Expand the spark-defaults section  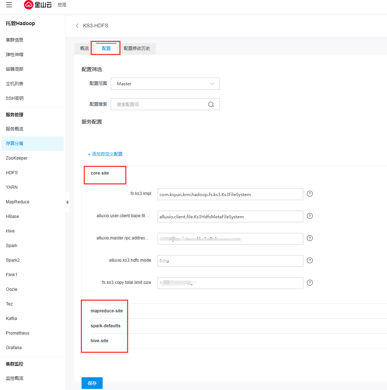pos(106,326)
